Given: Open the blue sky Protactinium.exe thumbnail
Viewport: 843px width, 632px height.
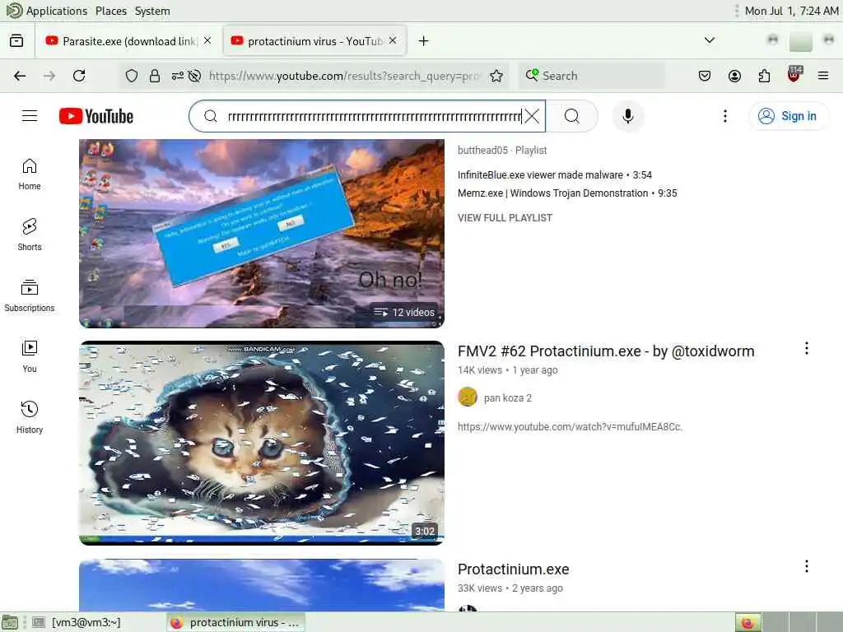Looking at the screenshot, I should tap(262, 585).
